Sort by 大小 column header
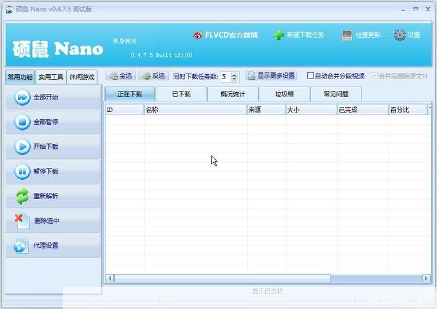Viewport: 437px width, 309px height. [x=312, y=110]
